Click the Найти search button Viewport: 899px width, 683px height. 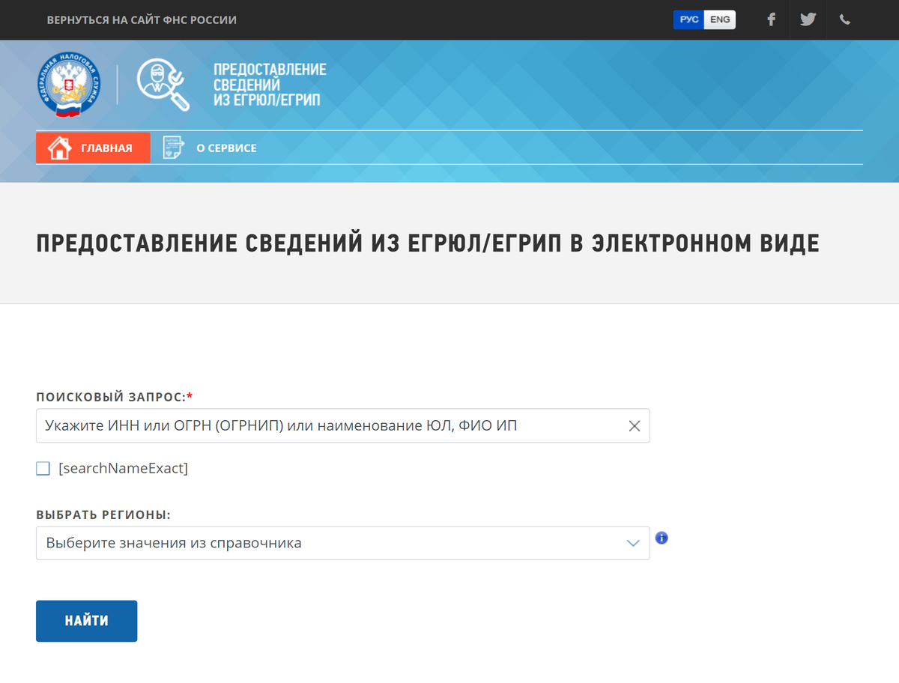pyautogui.click(x=87, y=621)
